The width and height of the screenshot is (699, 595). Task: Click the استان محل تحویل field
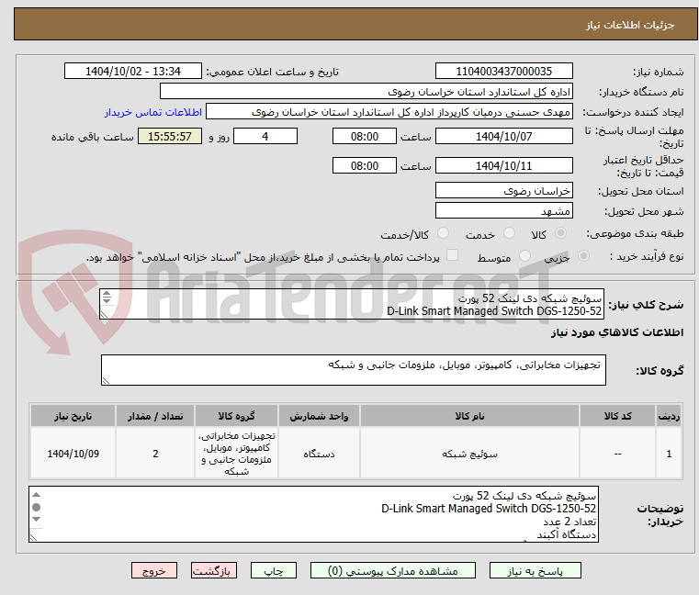click(x=503, y=190)
